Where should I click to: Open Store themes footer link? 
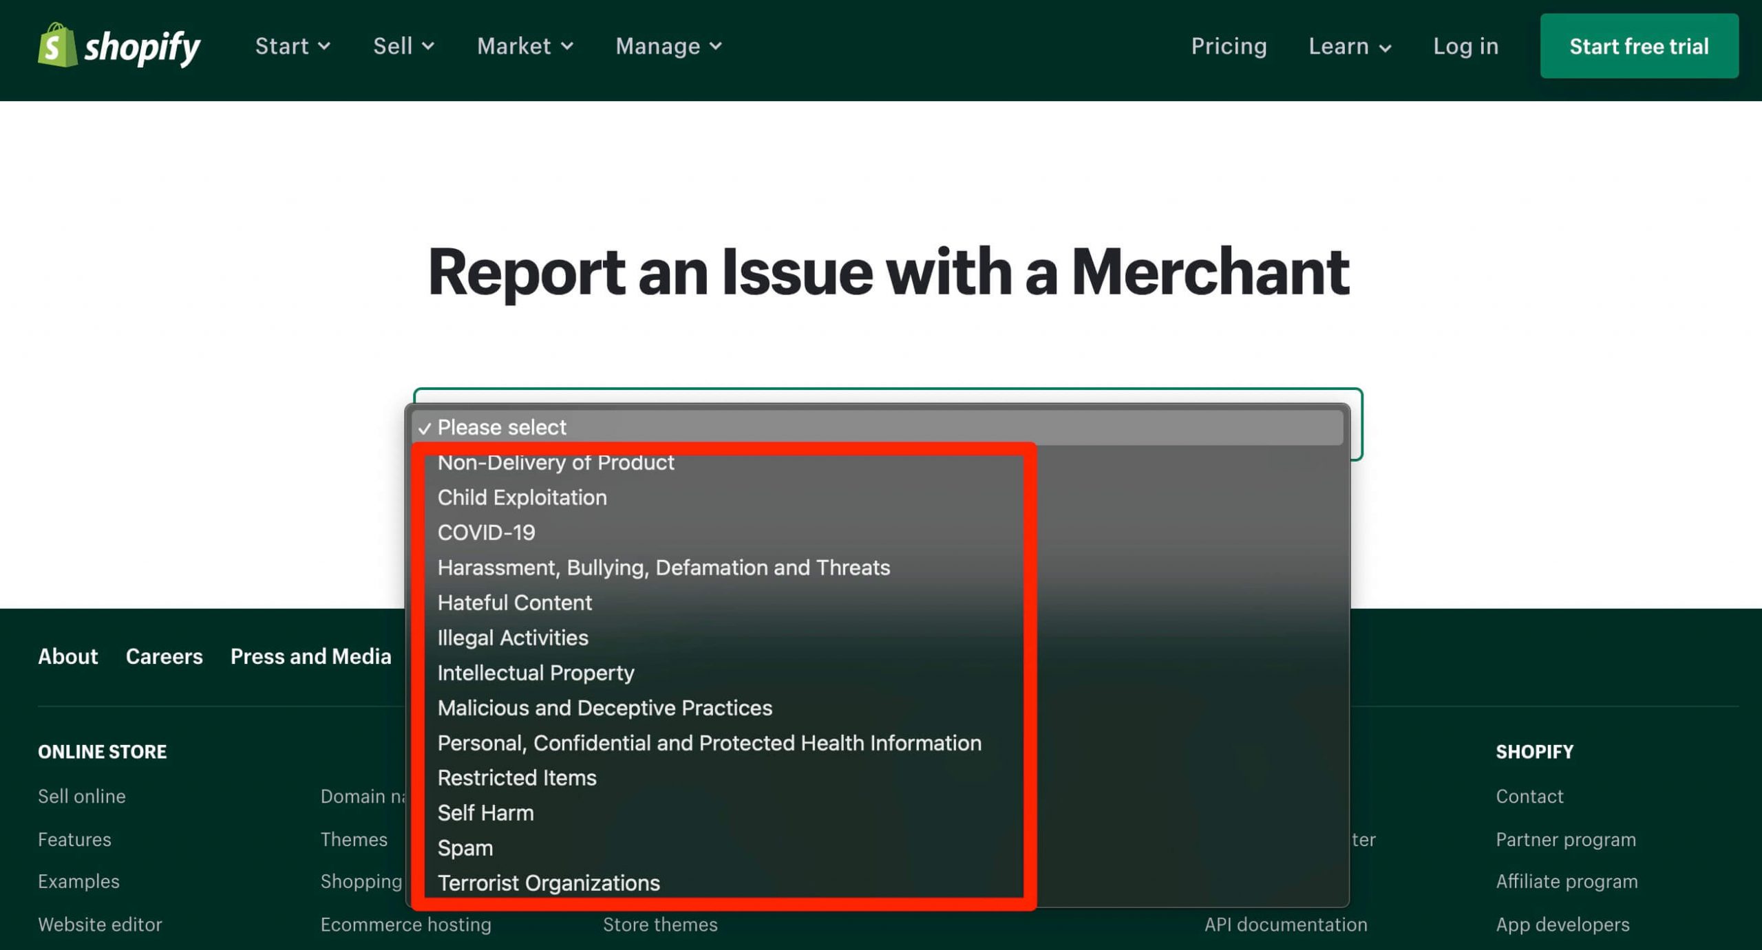(660, 925)
